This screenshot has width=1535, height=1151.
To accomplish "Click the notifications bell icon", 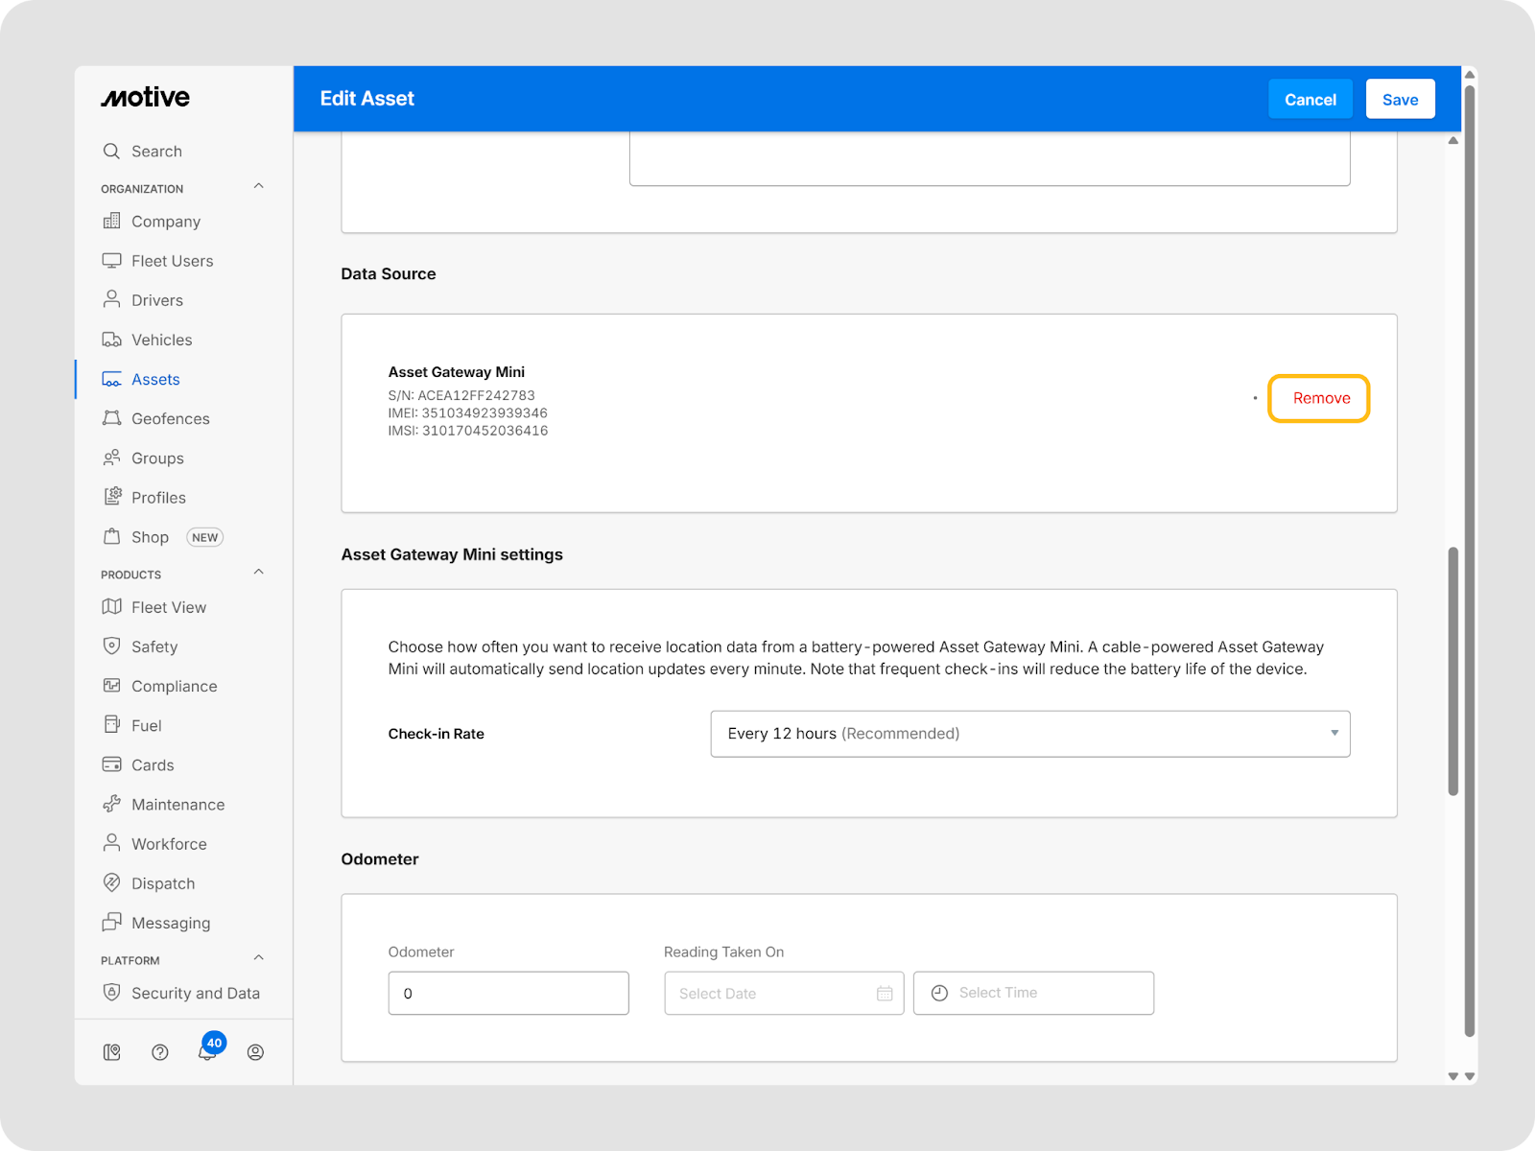I will coord(206,1052).
